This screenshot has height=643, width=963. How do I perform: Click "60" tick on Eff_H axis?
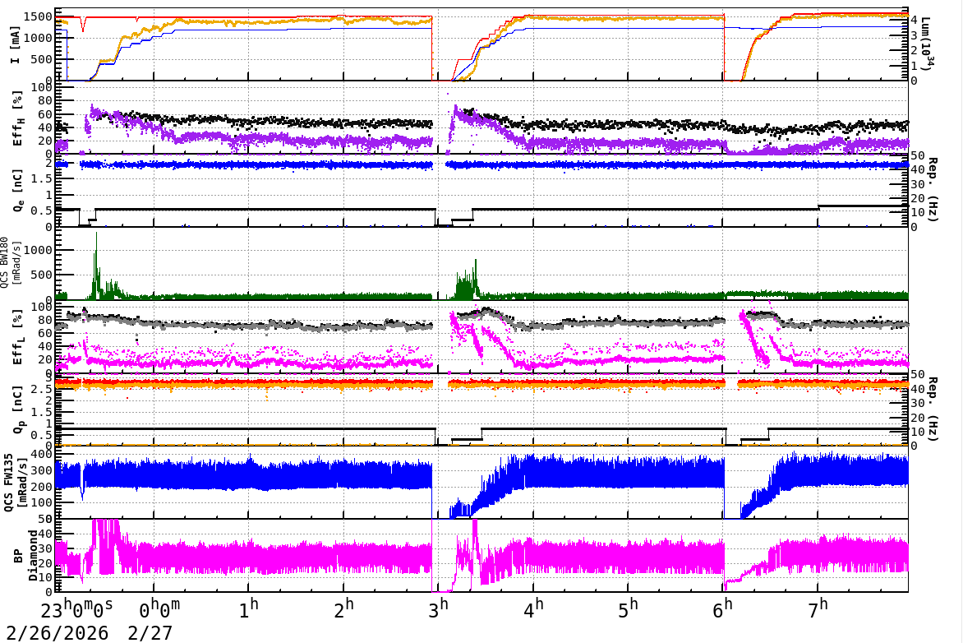[45, 114]
